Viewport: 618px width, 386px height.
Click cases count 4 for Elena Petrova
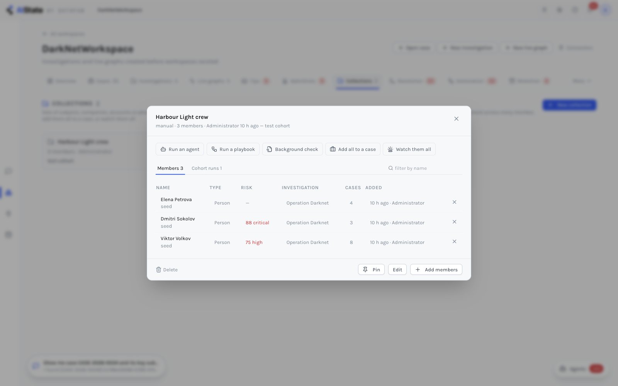pyautogui.click(x=351, y=203)
